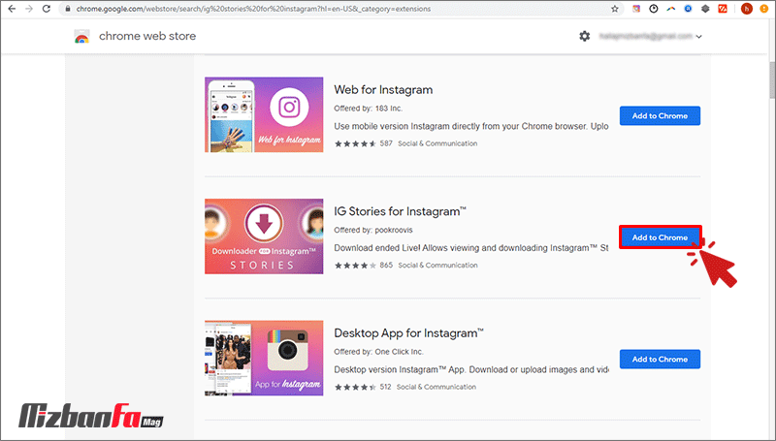Image resolution: width=776 pixels, height=441 pixels.
Task: Click the 'Download ended Live!' description
Action: [x=471, y=248]
